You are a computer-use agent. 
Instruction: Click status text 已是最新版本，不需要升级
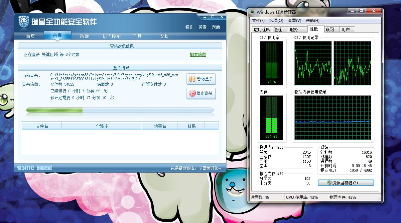click(196, 168)
